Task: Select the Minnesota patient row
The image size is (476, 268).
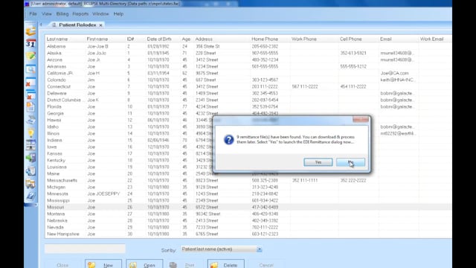Action: [248, 194]
